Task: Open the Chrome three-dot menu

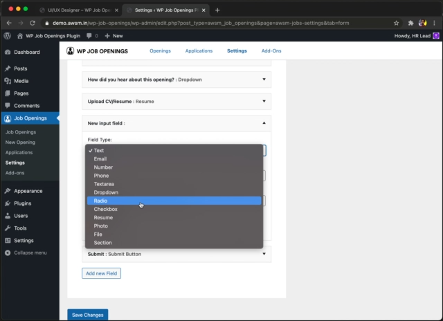Action: coord(434,23)
